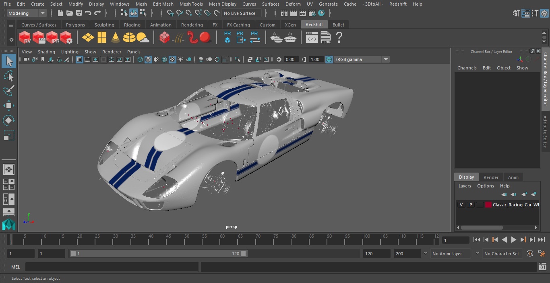550x283 pixels.
Task: Open the Modeling menu set dropdown
Action: click(x=27, y=13)
